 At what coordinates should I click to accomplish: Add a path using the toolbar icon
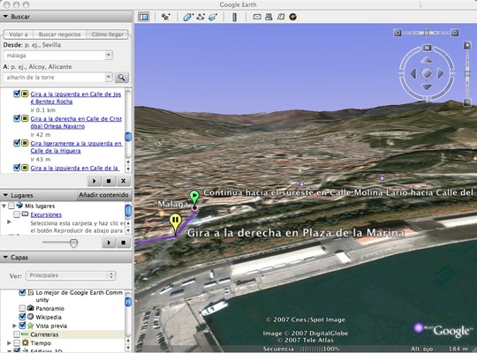click(x=201, y=17)
